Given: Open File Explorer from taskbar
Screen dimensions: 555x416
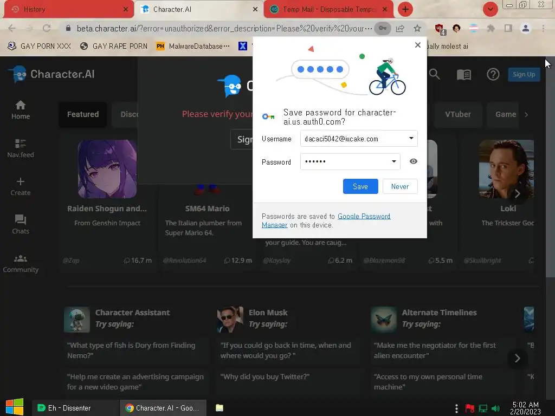Looking at the screenshot, I should [x=220, y=408].
